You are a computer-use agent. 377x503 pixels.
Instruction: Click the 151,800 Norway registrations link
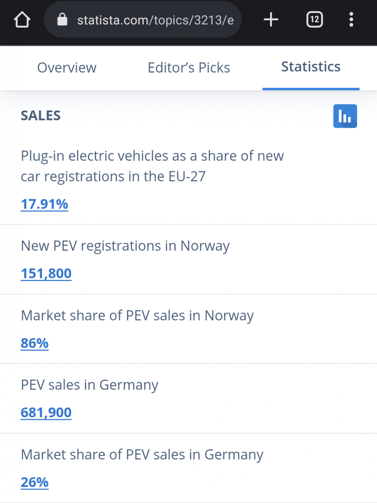[x=46, y=273]
